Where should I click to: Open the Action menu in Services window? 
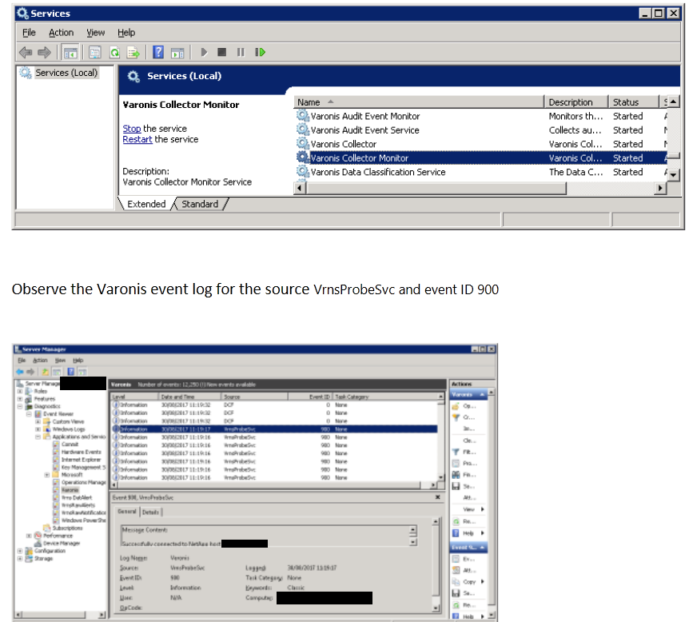pos(61,33)
